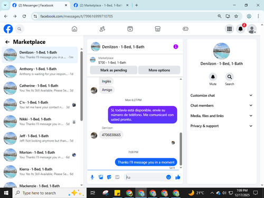Open Windows notification center icon
The image size is (264, 198).
(256, 193)
